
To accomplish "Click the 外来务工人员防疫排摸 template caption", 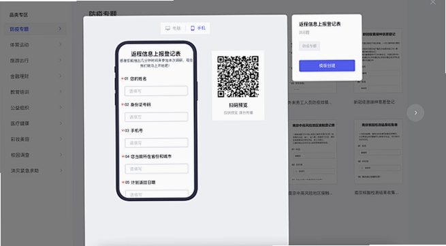I will click(x=310, y=102).
